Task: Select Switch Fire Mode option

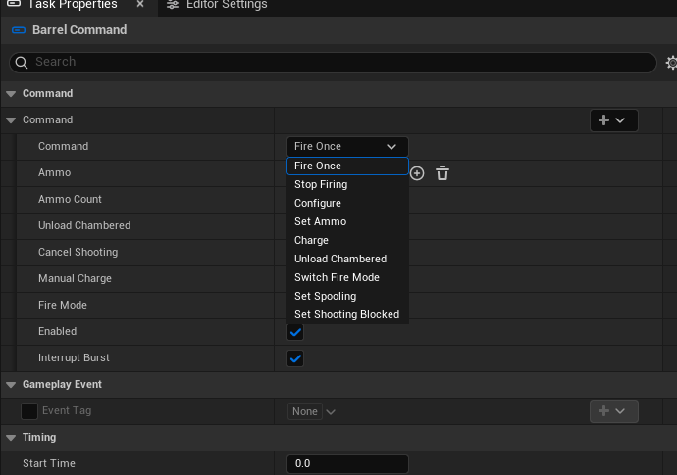Action: tap(347, 277)
